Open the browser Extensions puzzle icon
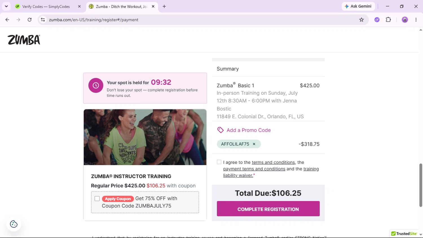The height and width of the screenshot is (238, 423). coord(388,20)
